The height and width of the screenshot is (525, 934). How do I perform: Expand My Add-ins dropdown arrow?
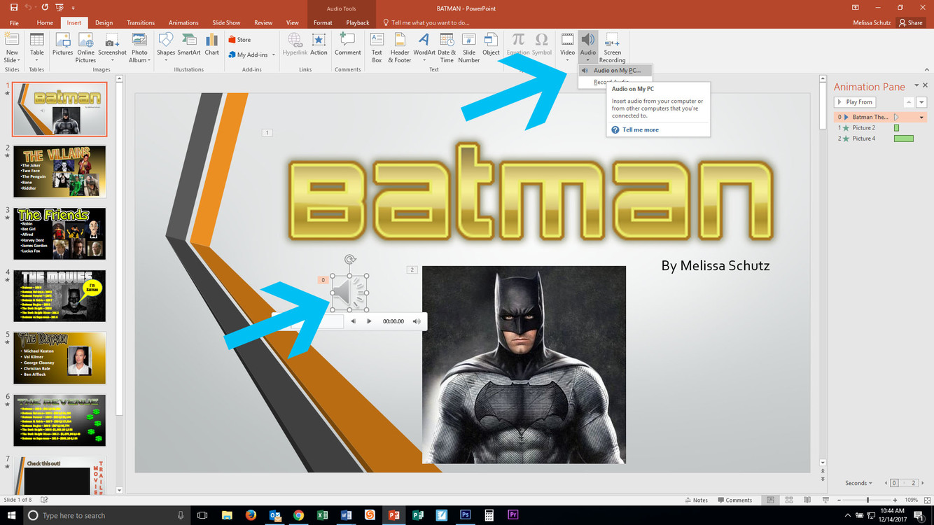click(x=274, y=55)
